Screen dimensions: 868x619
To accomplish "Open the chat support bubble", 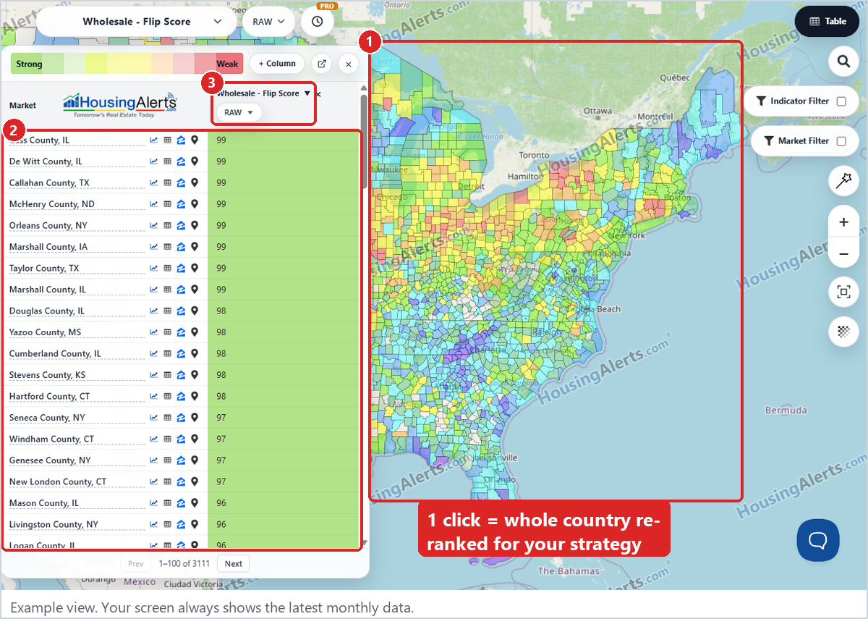I will point(818,540).
